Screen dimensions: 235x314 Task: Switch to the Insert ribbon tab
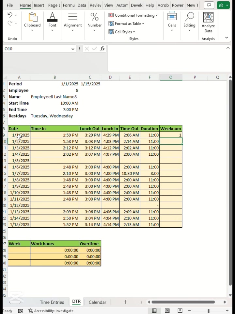click(39, 5)
